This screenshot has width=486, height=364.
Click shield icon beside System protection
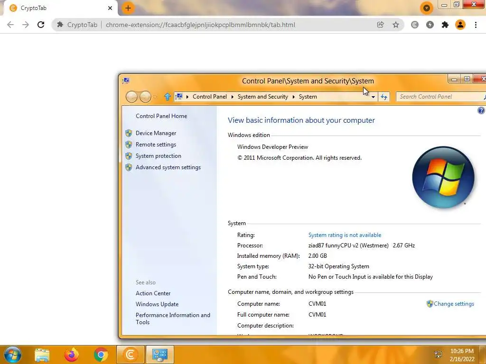pos(129,156)
